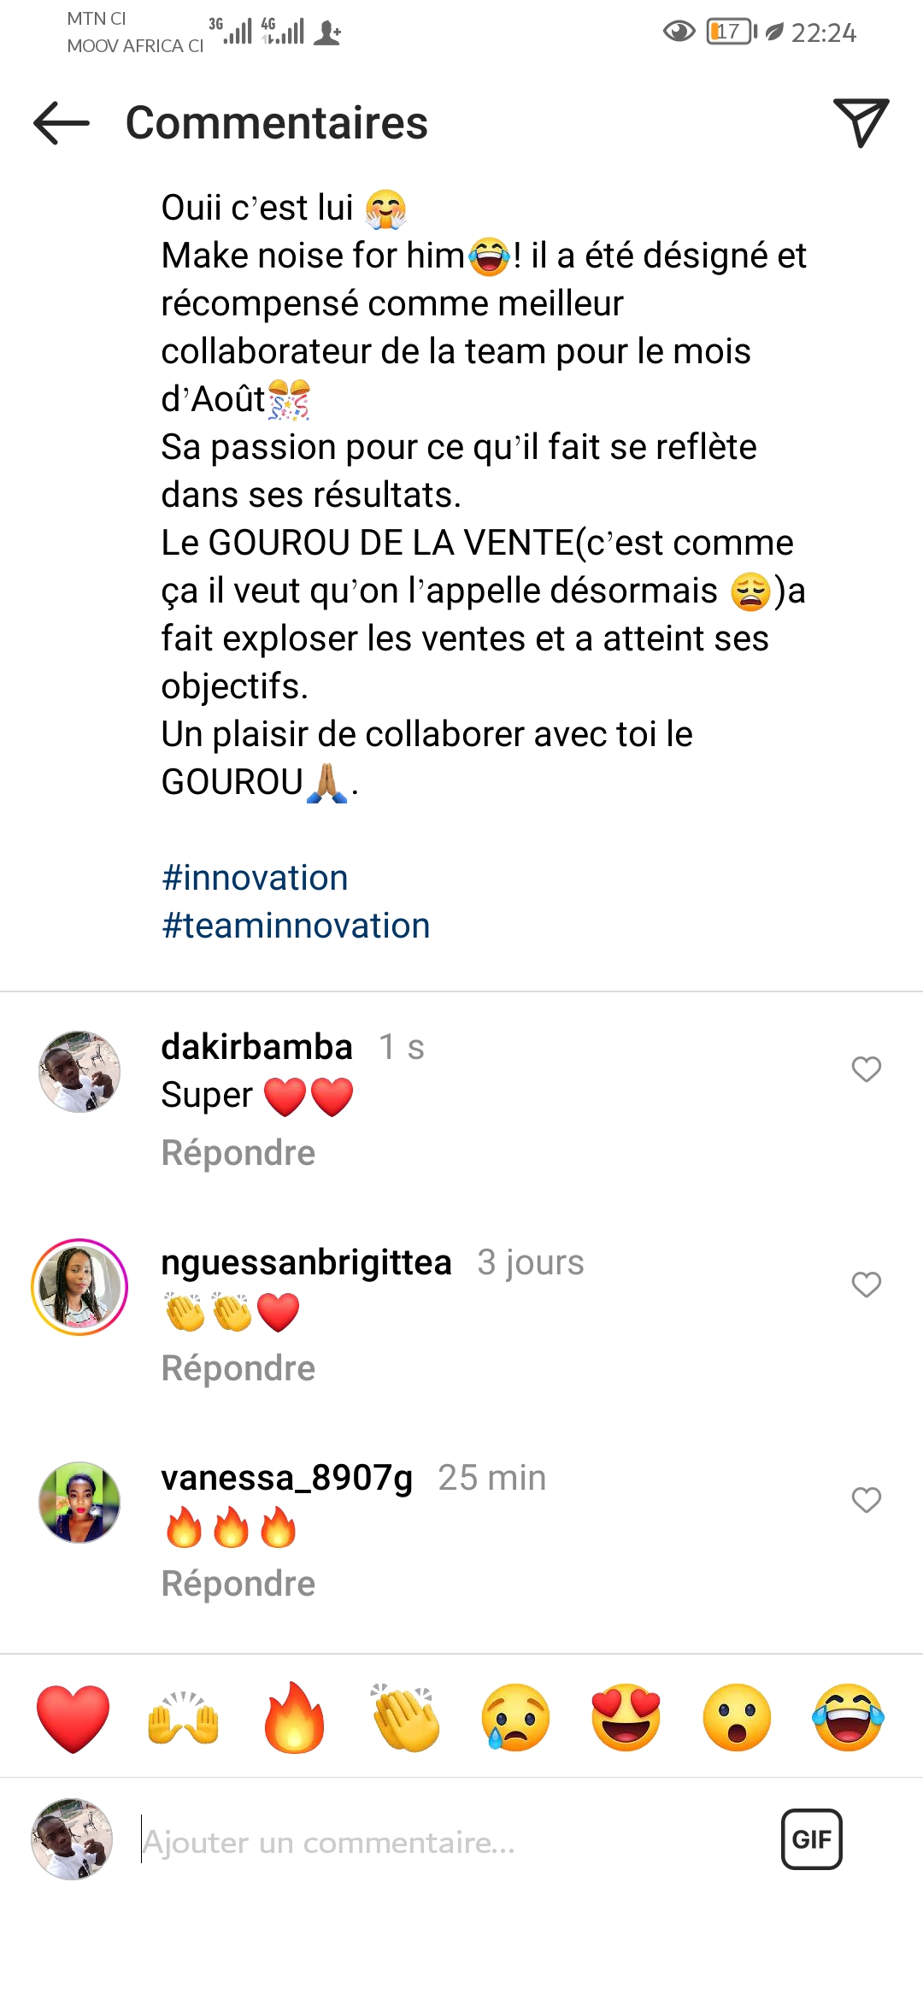Reply to dakirbamba's Super comment

coord(238,1153)
